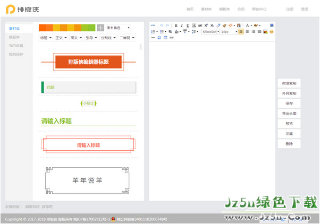This screenshot has width=321, height=224.
Task: Click the first-line indent icon
Action: (x=170, y=31)
